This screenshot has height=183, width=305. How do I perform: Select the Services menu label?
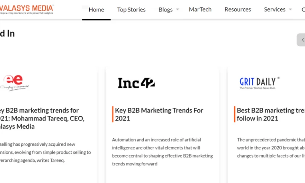(274, 10)
